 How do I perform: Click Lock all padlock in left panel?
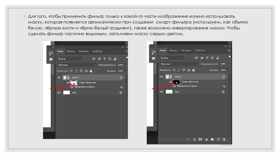pos(91,71)
